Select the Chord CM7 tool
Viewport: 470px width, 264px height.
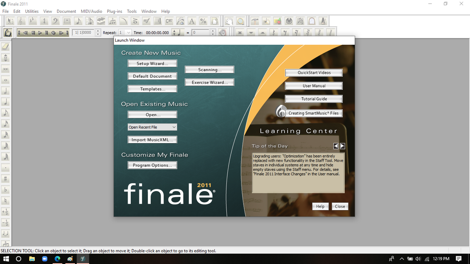coord(169,21)
